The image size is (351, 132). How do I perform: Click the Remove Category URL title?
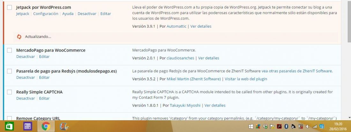[x=38, y=118]
